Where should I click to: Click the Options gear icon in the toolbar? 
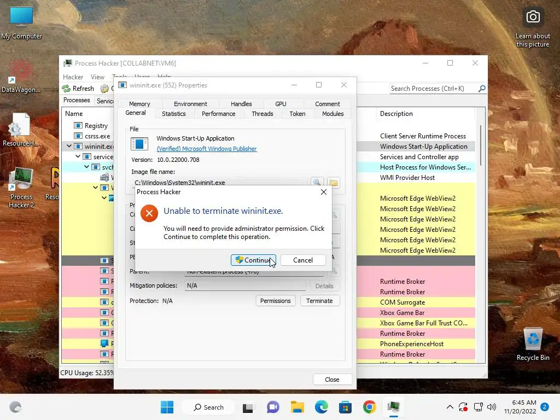click(104, 89)
